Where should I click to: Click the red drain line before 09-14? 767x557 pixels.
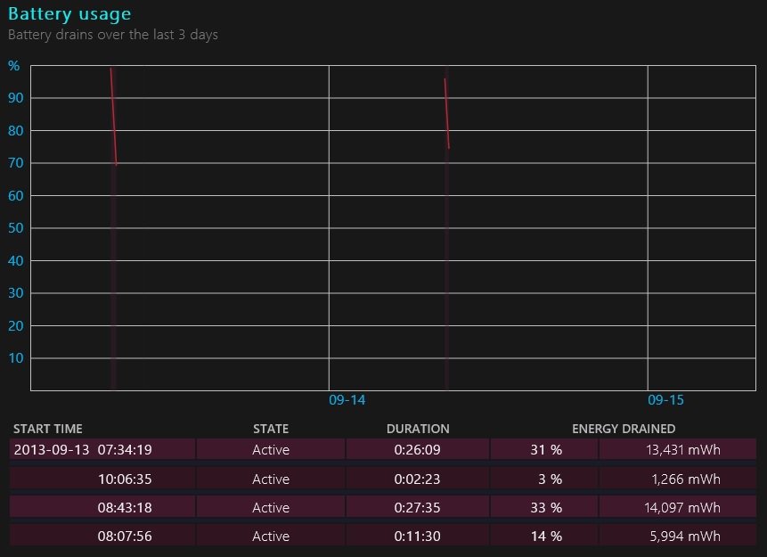click(x=113, y=117)
